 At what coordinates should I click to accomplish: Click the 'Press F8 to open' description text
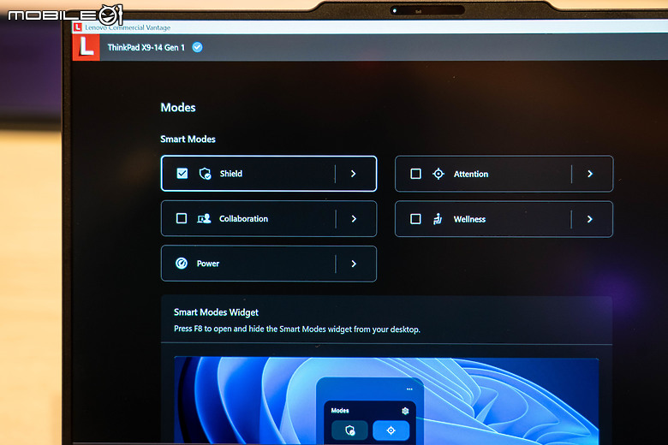pyautogui.click(x=297, y=329)
